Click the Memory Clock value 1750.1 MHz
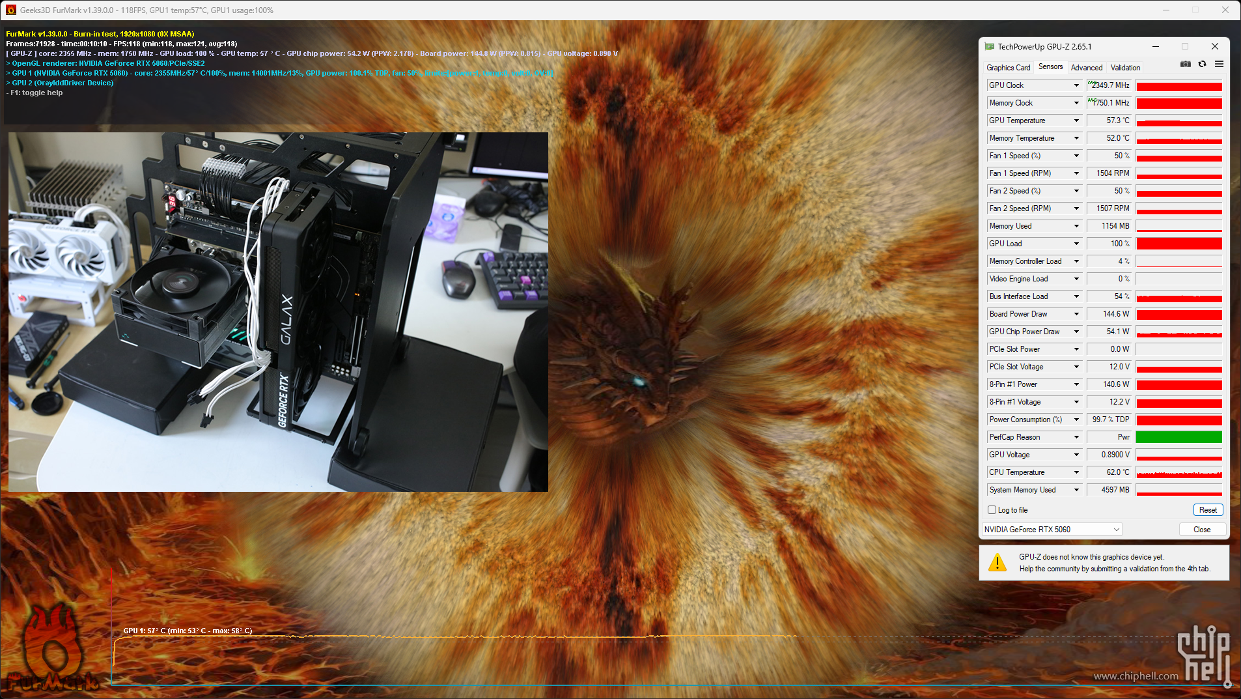The width and height of the screenshot is (1241, 699). 1110,103
